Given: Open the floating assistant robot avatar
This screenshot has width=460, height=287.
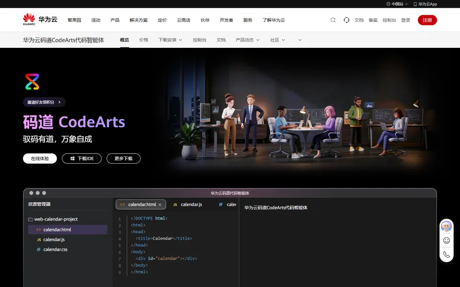Looking at the screenshot, I should [x=446, y=226].
